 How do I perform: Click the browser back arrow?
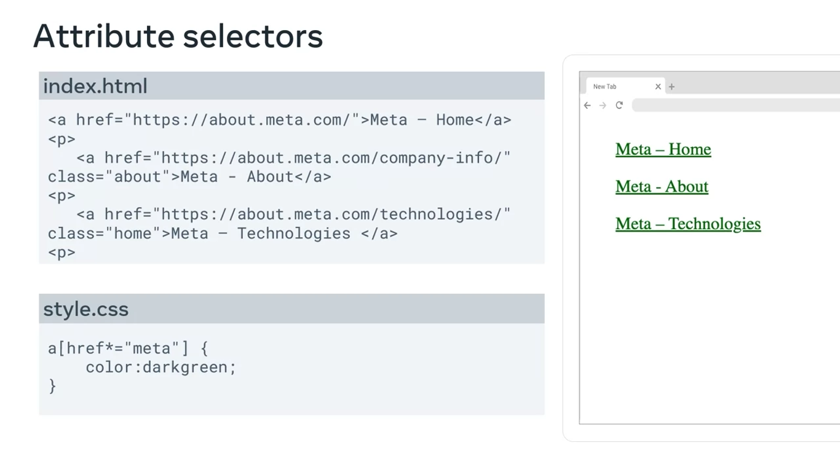(x=587, y=106)
